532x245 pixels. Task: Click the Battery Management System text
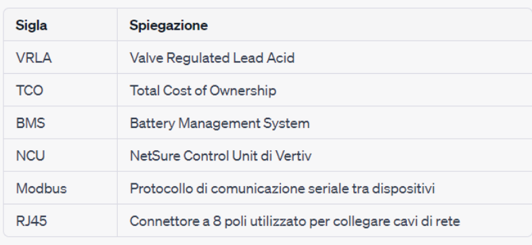[219, 123]
